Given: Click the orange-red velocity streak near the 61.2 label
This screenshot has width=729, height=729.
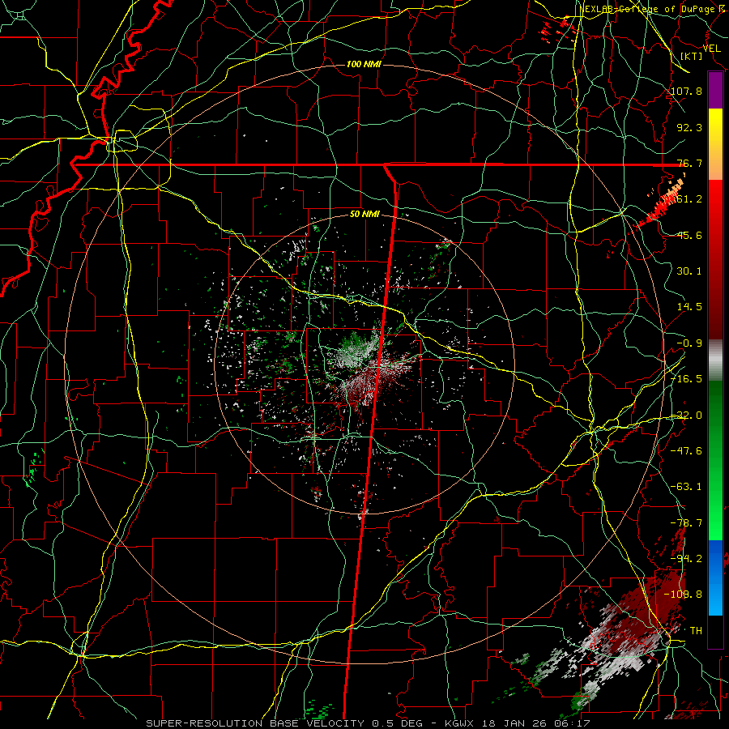Looking at the screenshot, I should [x=660, y=203].
